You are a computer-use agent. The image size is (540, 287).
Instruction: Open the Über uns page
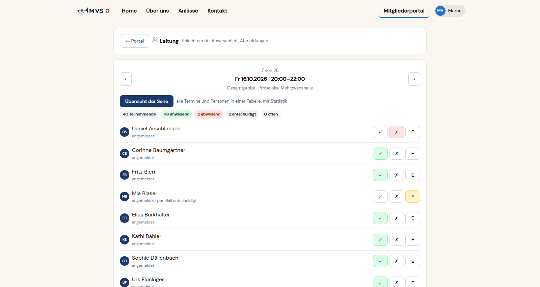[x=157, y=11]
